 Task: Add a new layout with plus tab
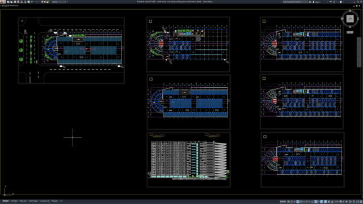tap(61, 201)
